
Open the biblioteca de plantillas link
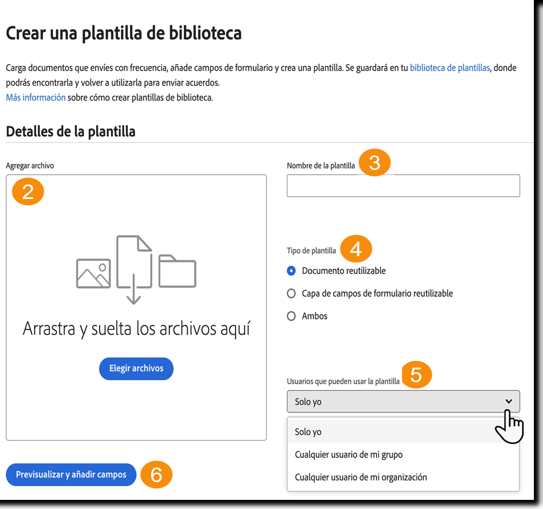(x=450, y=68)
